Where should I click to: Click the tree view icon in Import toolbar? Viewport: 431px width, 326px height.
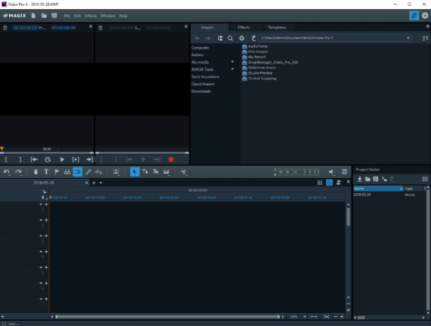click(220, 38)
